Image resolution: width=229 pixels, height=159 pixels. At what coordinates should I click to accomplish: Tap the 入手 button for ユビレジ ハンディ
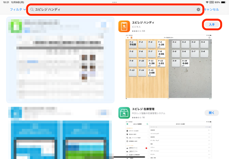click(x=212, y=24)
